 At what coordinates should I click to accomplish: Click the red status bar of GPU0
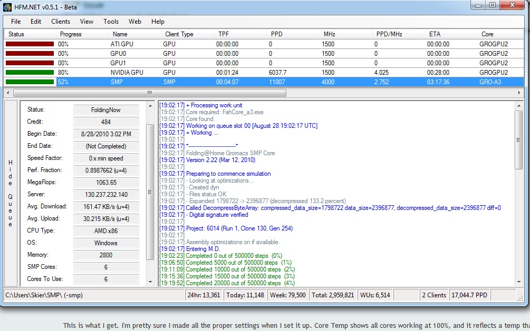[30, 54]
